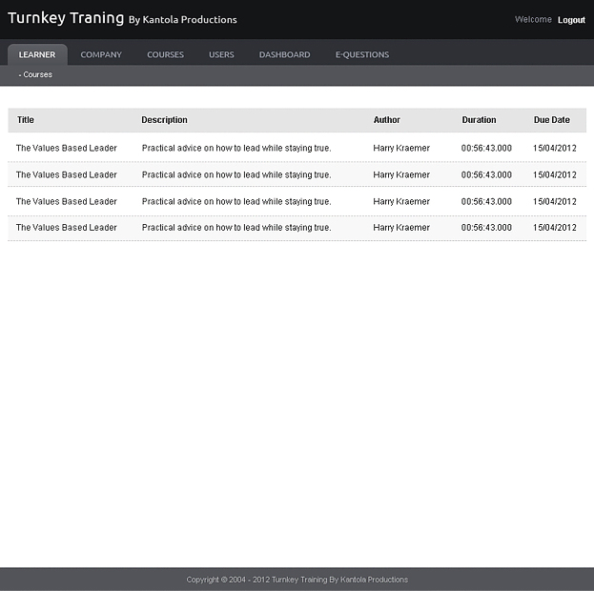Open the DASHBOARD tab
This screenshot has height=591, width=594.
coord(284,55)
